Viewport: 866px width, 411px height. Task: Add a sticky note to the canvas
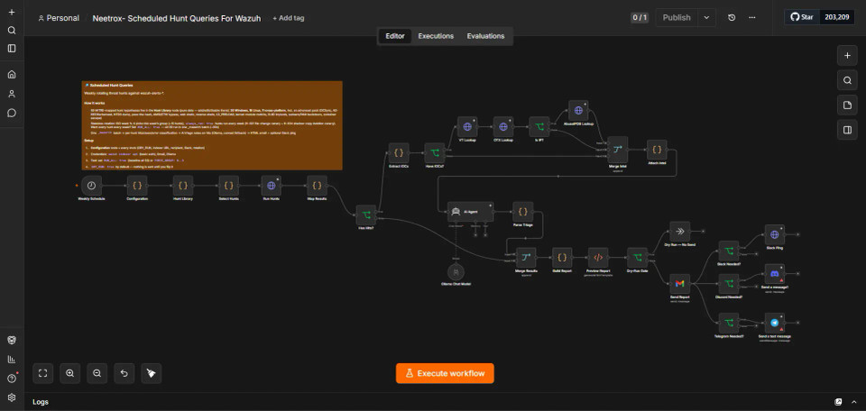(847, 105)
